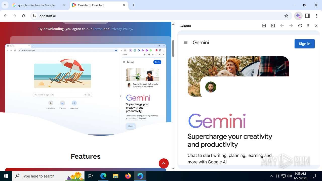
Task: Show hidden system tray icons
Action: point(271,176)
